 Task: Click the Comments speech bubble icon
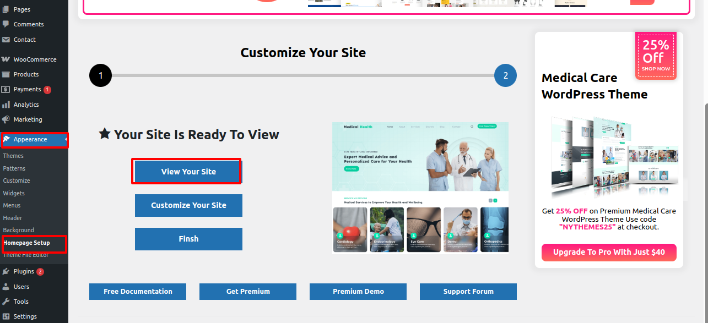[6, 24]
